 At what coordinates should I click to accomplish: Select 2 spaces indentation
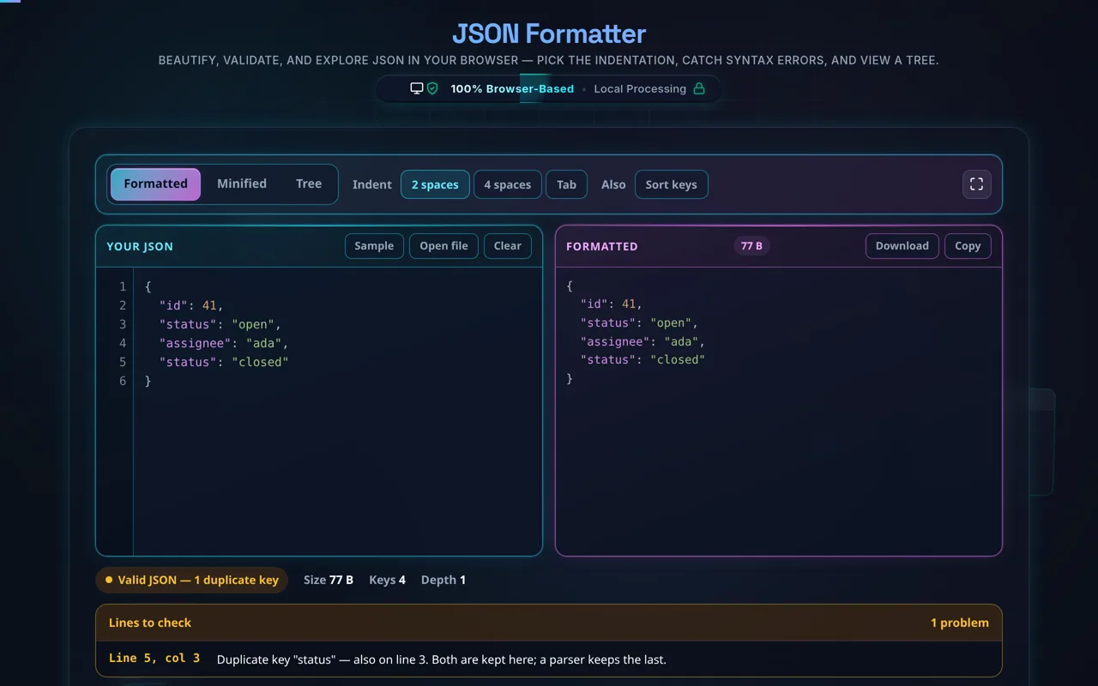point(435,184)
